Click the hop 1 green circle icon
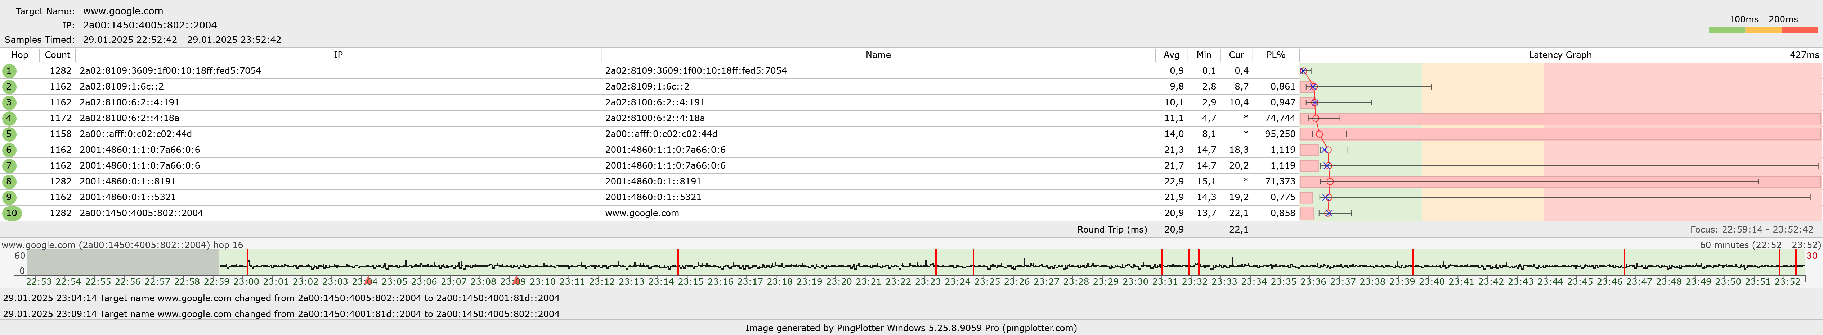 pos(9,71)
